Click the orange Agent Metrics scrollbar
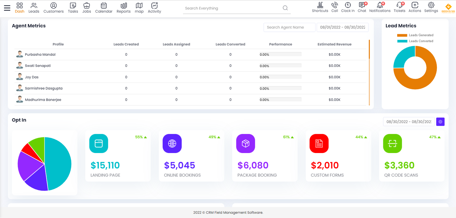 (x=369, y=49)
